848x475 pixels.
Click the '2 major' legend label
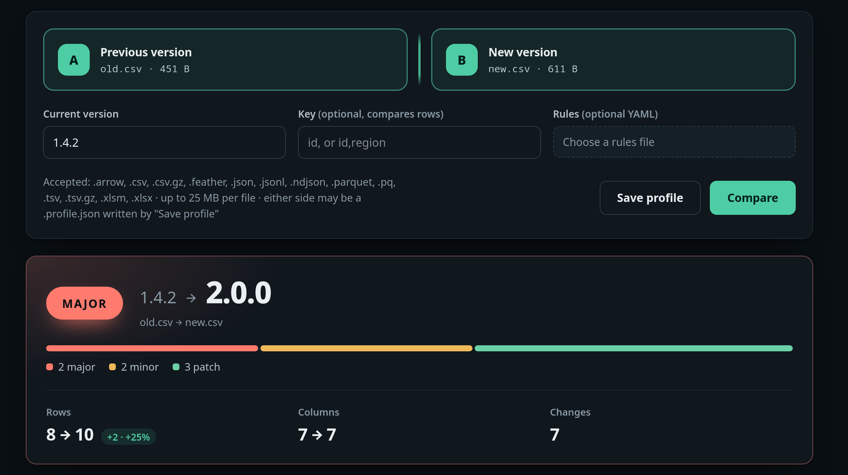[x=77, y=367]
